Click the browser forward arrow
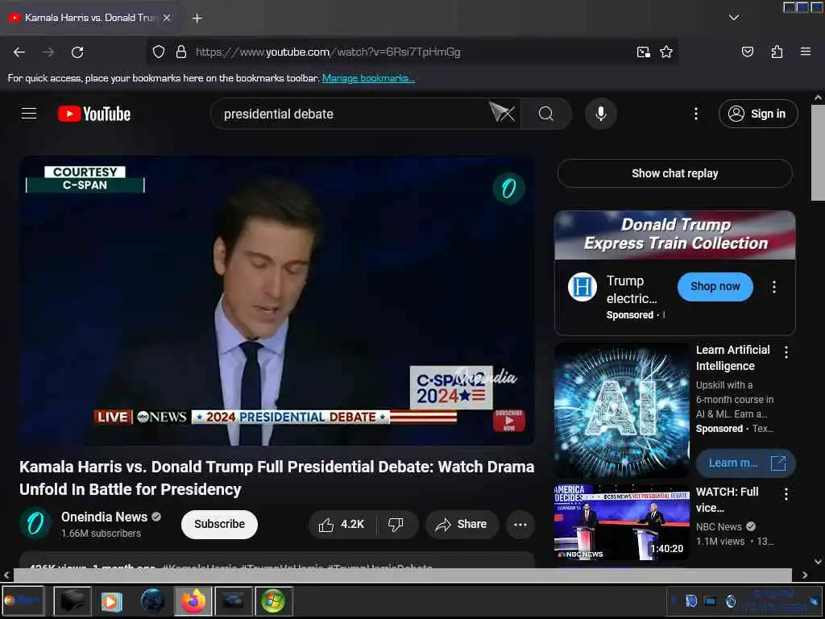Viewport: 825px width, 619px height. coord(48,52)
